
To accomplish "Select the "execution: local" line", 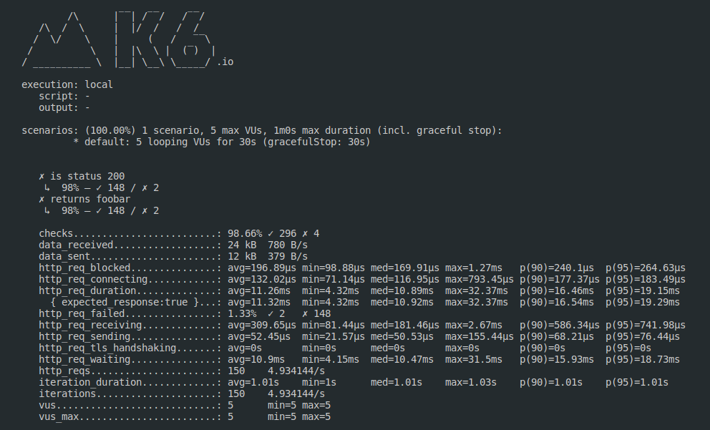I will click(67, 84).
